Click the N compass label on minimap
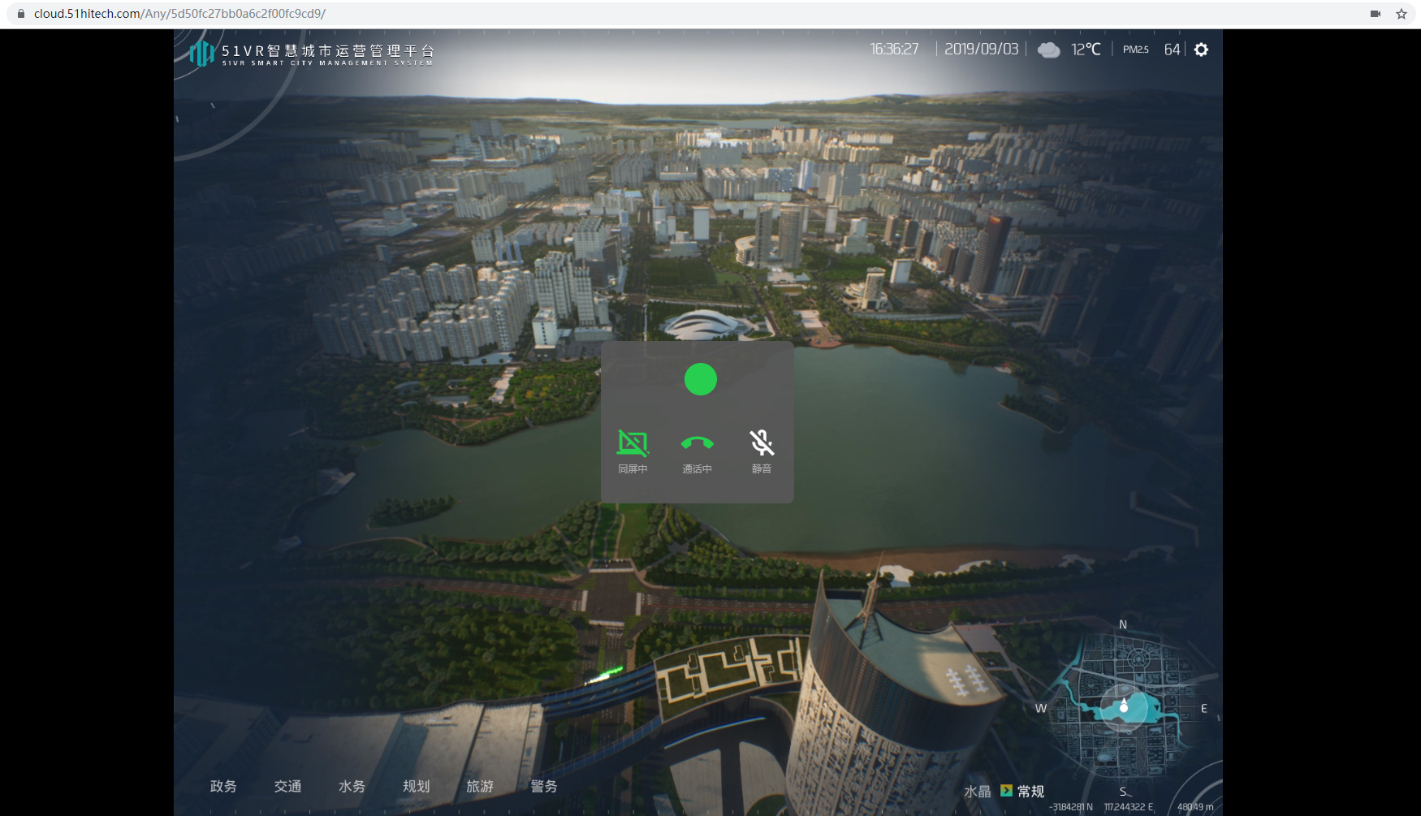Viewport: 1421px width, 816px height. click(1123, 624)
